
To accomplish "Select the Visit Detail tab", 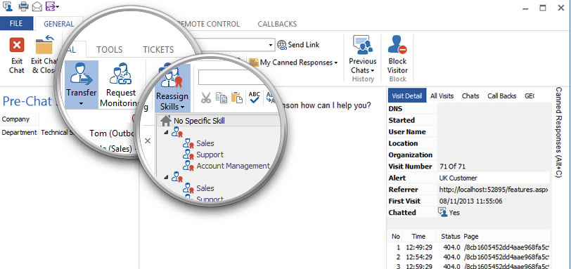I will point(406,96).
